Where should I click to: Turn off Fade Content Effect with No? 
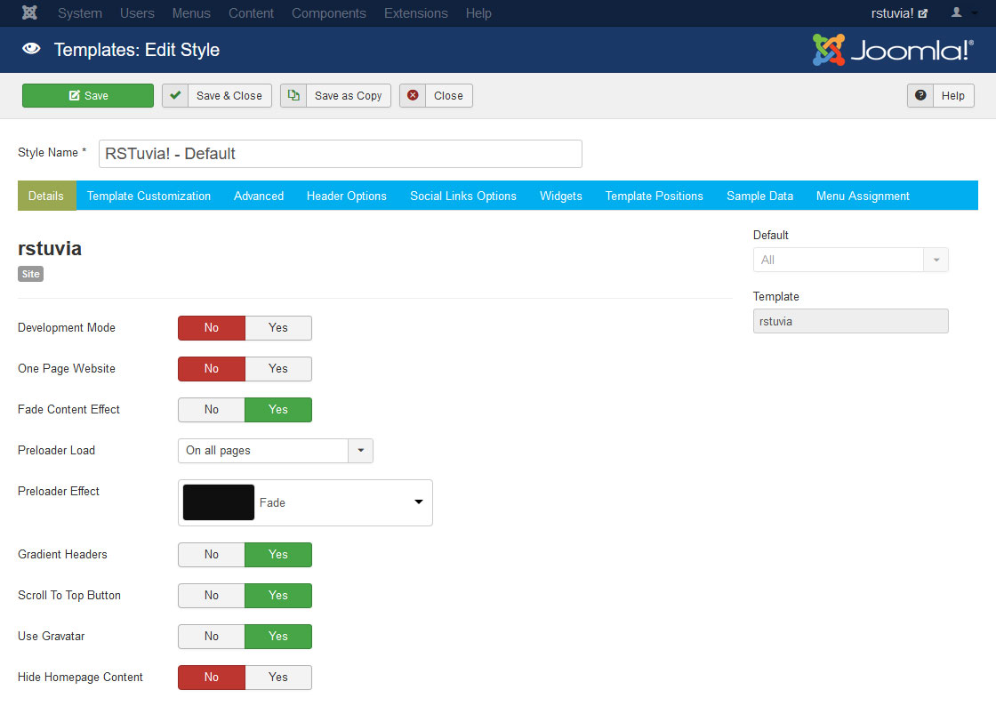[x=212, y=410]
